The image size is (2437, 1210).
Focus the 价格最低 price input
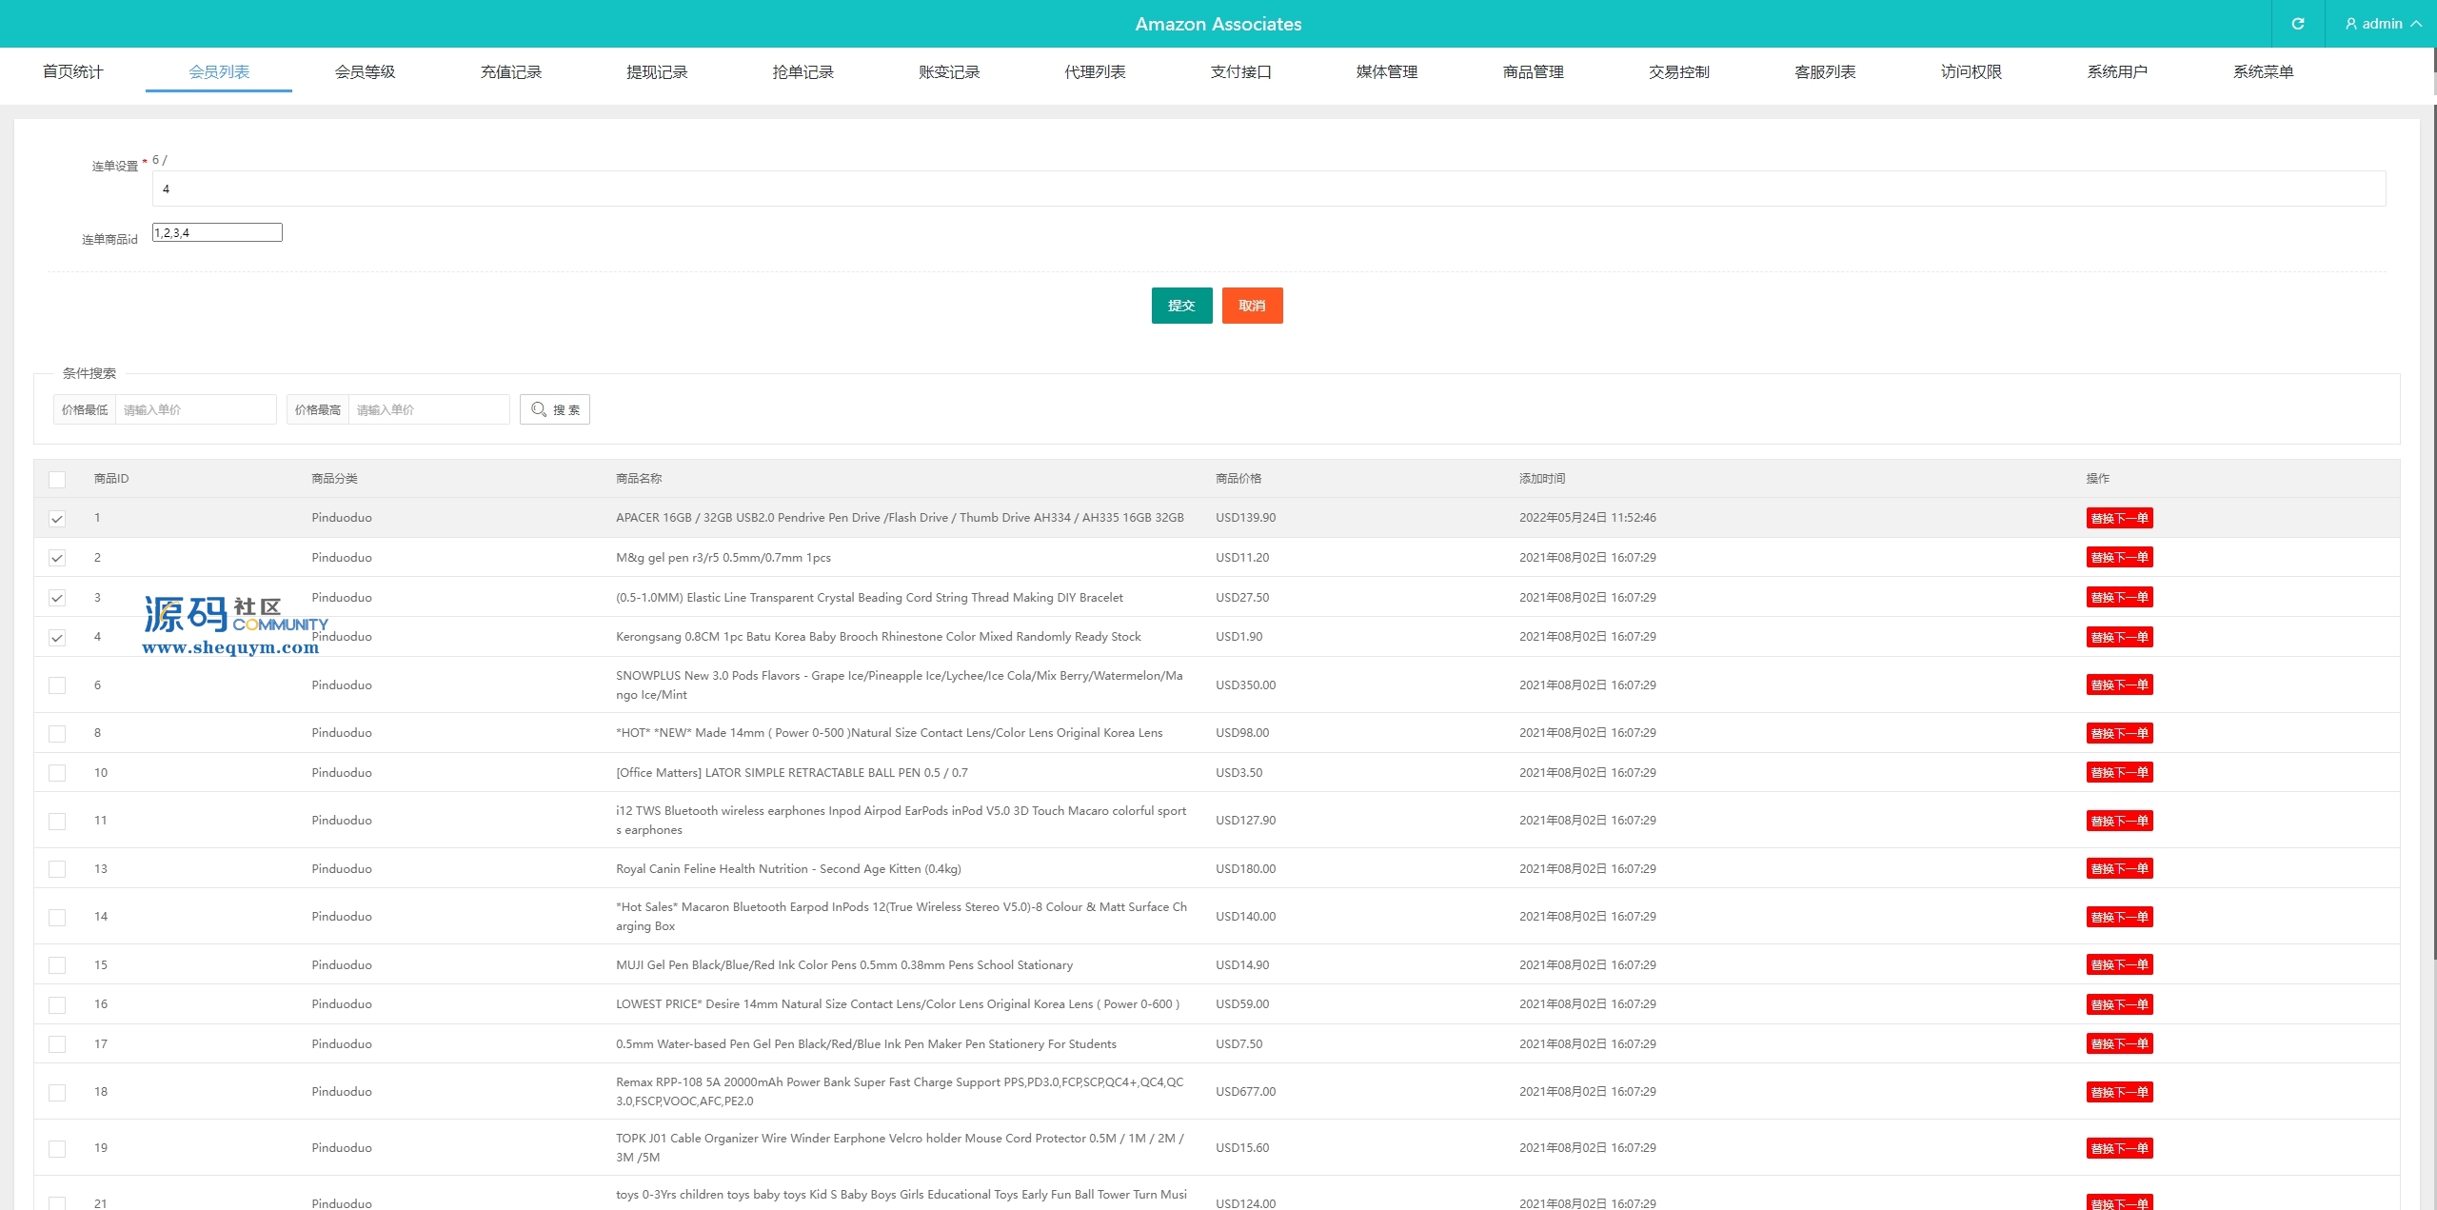click(195, 409)
